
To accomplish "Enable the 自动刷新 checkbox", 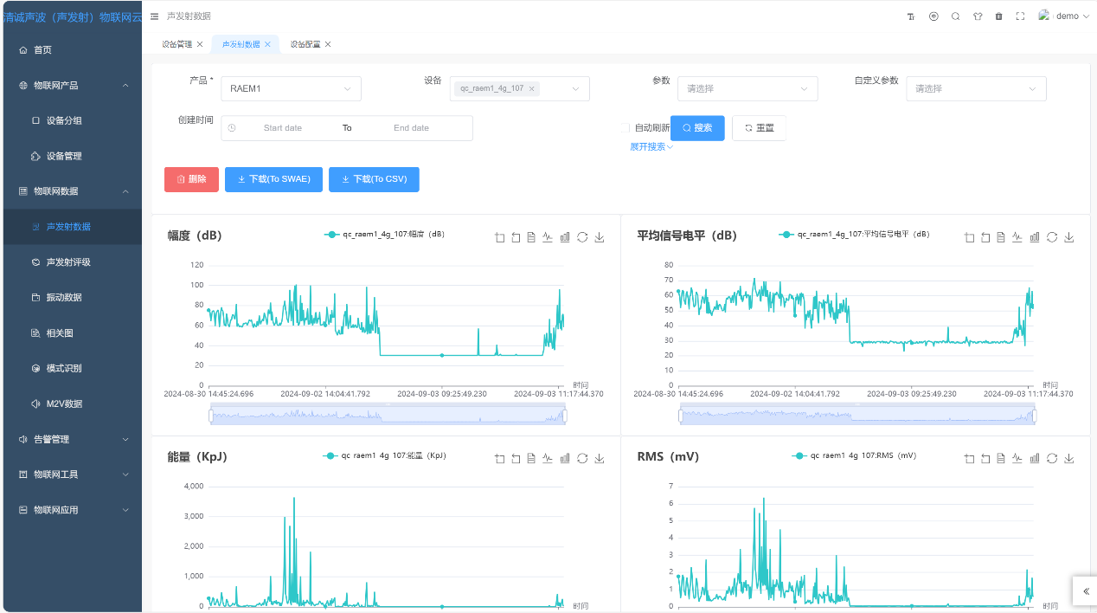I will tap(625, 128).
